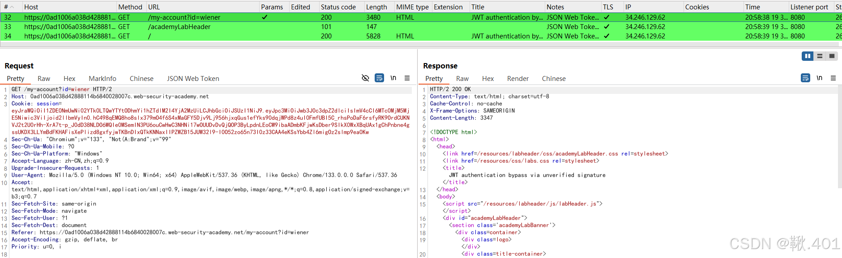
Task: Toggle hide non-printable characters eye icon in Request
Action: pyautogui.click(x=365, y=78)
